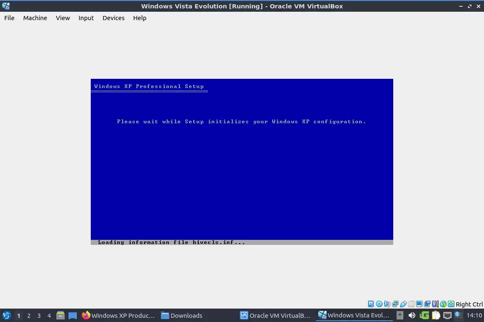Click the mouse integration status icon

[x=443, y=304]
